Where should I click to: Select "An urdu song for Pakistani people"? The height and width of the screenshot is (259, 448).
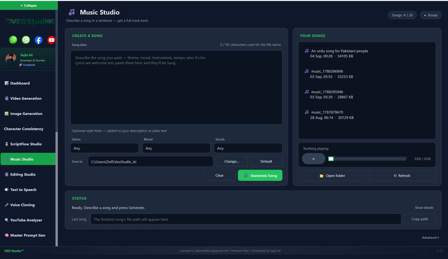pyautogui.click(x=367, y=53)
